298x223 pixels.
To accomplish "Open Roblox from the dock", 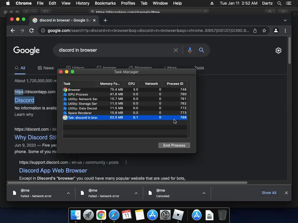I will tap(178, 215).
